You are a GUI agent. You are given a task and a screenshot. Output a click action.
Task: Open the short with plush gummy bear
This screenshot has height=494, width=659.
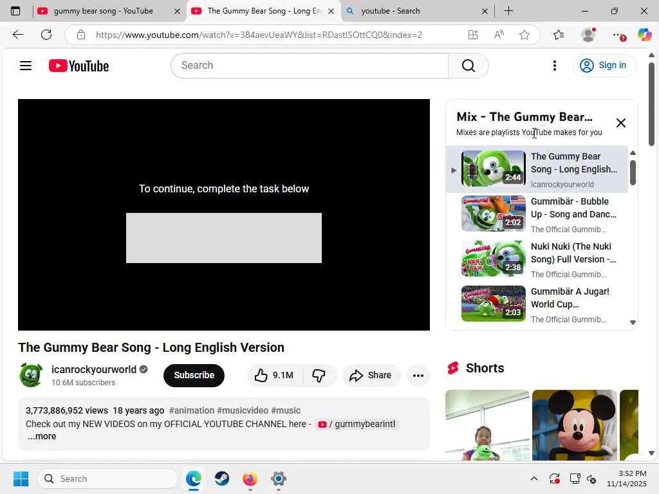[488, 425]
